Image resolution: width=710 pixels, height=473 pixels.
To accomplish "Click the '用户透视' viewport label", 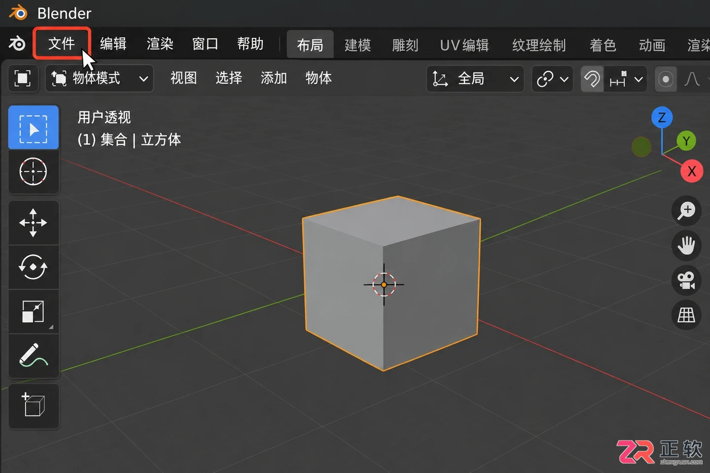I will click(x=104, y=117).
